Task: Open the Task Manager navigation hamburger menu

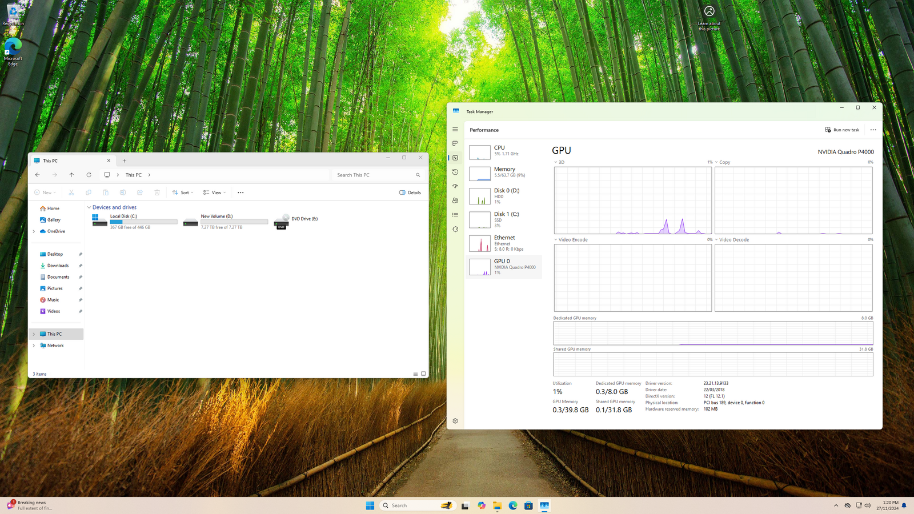Action: click(455, 130)
